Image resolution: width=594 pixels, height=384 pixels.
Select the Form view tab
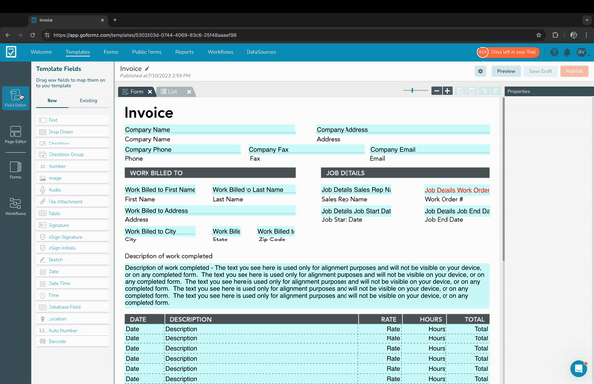[136, 92]
